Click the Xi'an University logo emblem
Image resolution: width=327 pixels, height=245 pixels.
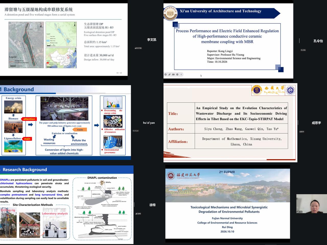coord(170,13)
